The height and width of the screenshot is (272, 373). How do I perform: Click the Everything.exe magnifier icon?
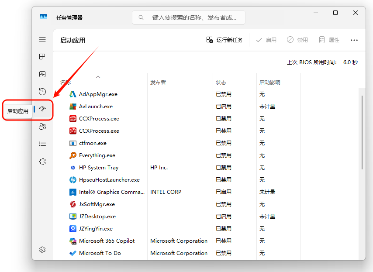(73, 155)
